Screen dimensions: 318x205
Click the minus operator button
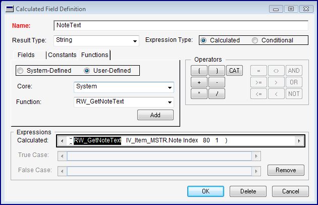(217, 82)
